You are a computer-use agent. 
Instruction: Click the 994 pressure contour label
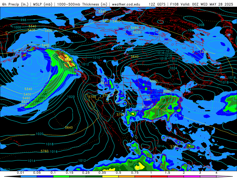(x=34, y=78)
